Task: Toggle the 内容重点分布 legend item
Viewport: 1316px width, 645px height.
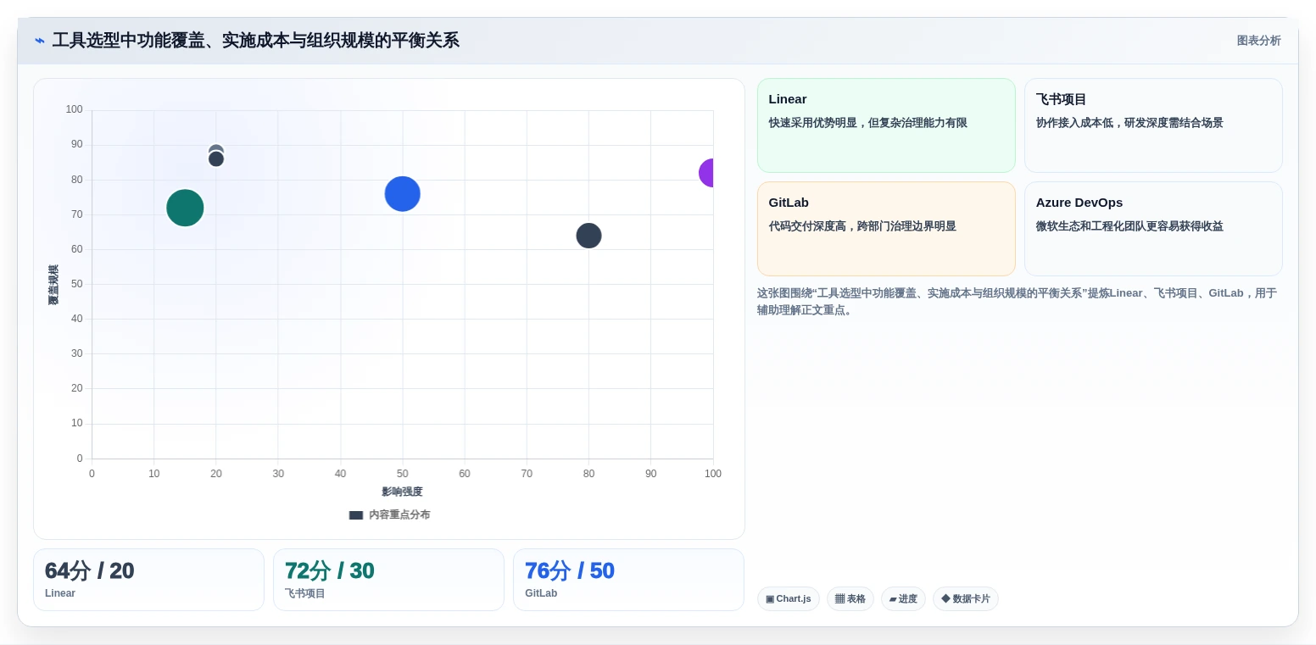Action: pyautogui.click(x=389, y=514)
